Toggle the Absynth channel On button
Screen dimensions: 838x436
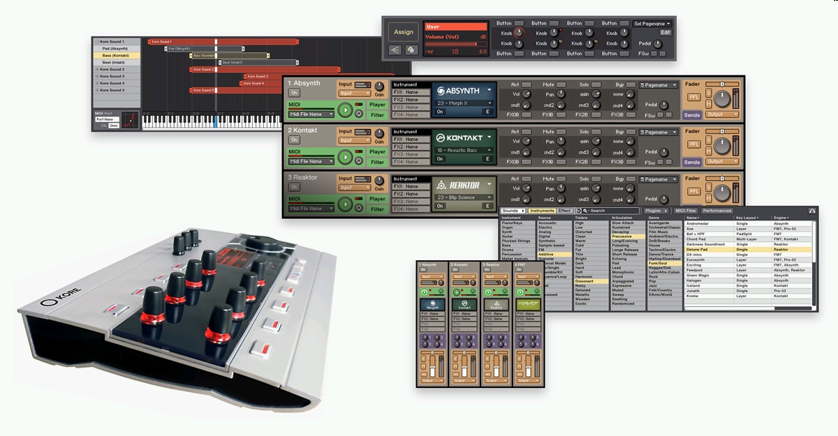[295, 92]
